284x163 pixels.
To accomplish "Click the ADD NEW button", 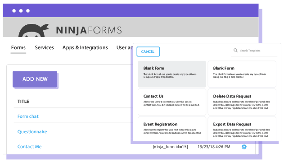I will [x=35, y=79].
